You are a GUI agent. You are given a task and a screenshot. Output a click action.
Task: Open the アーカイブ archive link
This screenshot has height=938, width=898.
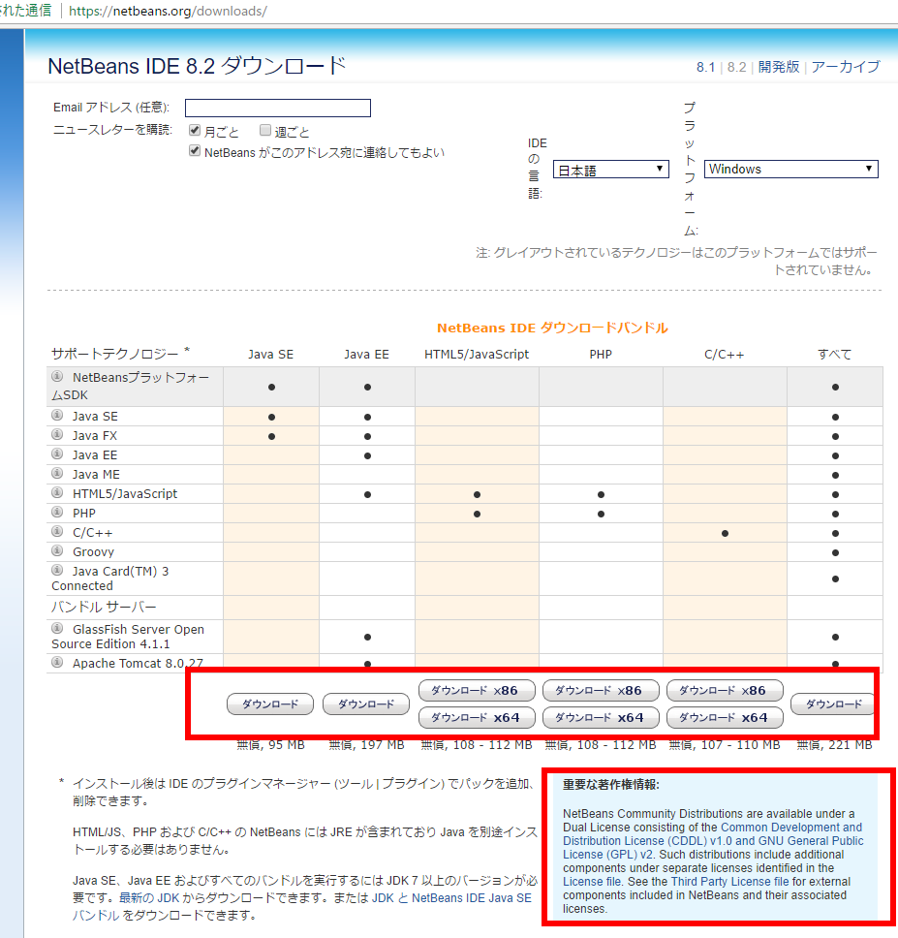pyautogui.click(x=846, y=67)
